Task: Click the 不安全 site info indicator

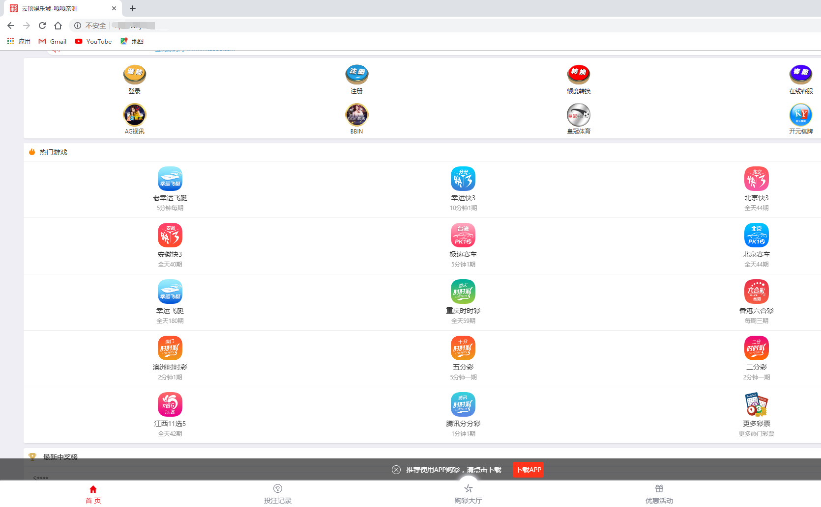Action: click(x=90, y=26)
